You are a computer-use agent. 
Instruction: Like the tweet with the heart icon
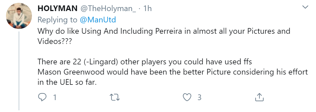pos(187,97)
